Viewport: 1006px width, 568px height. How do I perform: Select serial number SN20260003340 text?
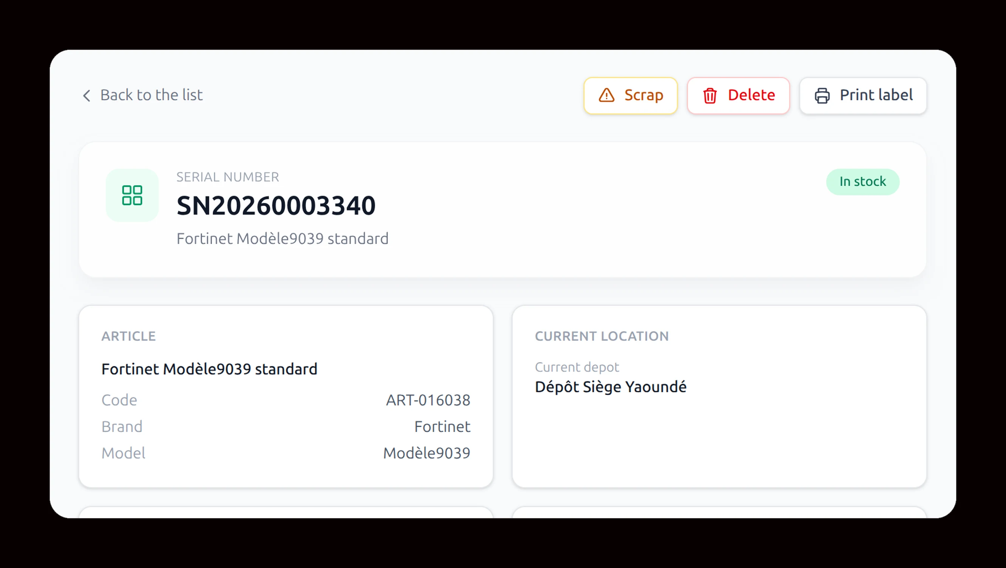tap(276, 206)
